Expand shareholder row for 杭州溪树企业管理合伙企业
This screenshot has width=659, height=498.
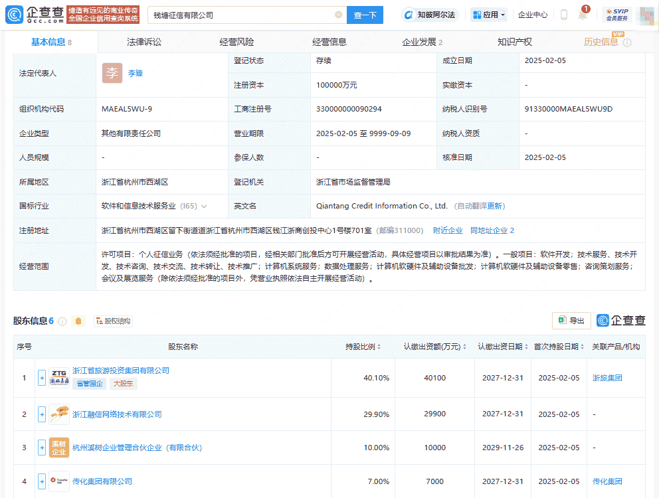pyautogui.click(x=41, y=448)
